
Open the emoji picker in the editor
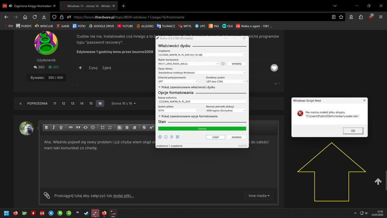pos(93,127)
